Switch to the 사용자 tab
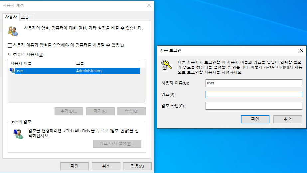 pos(11,17)
